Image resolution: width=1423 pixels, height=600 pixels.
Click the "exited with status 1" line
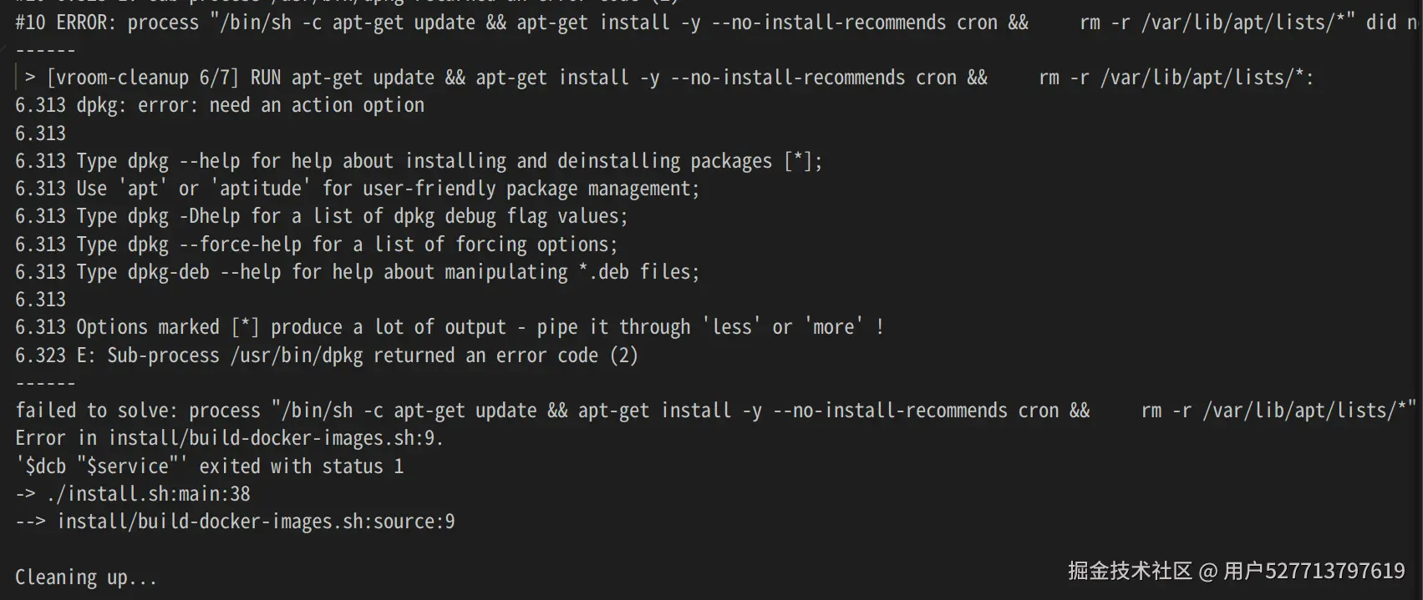[301, 466]
